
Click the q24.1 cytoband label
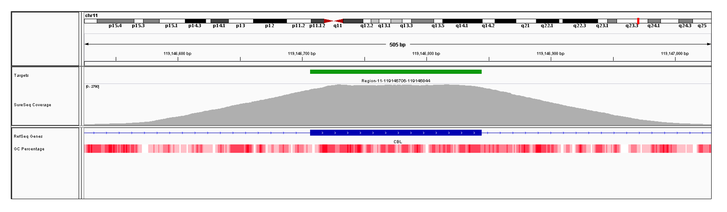click(x=653, y=26)
